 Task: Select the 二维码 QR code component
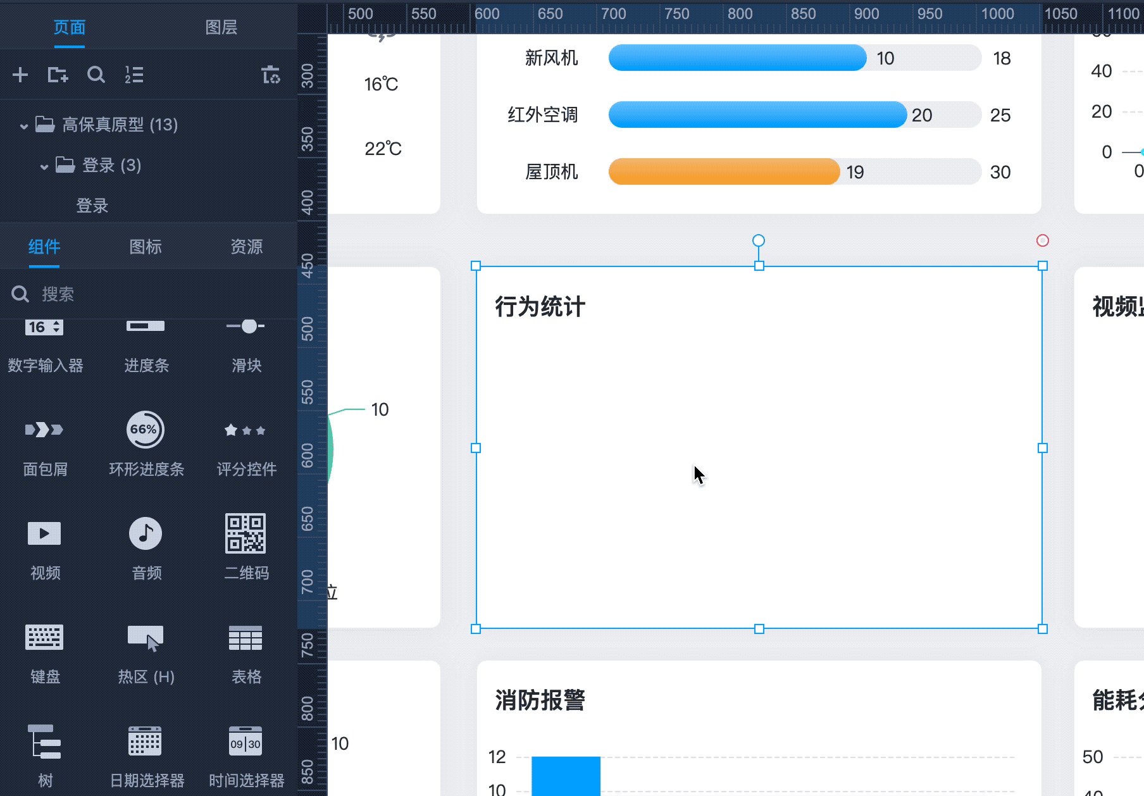click(x=246, y=548)
